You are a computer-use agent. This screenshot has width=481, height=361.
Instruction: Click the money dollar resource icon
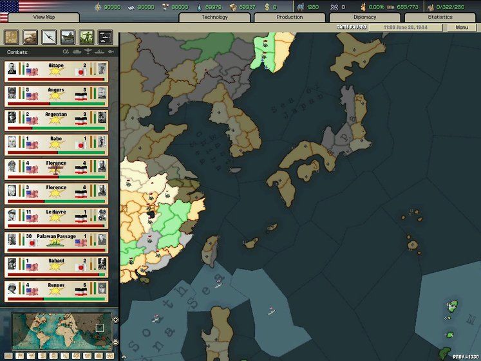[x=267, y=6]
